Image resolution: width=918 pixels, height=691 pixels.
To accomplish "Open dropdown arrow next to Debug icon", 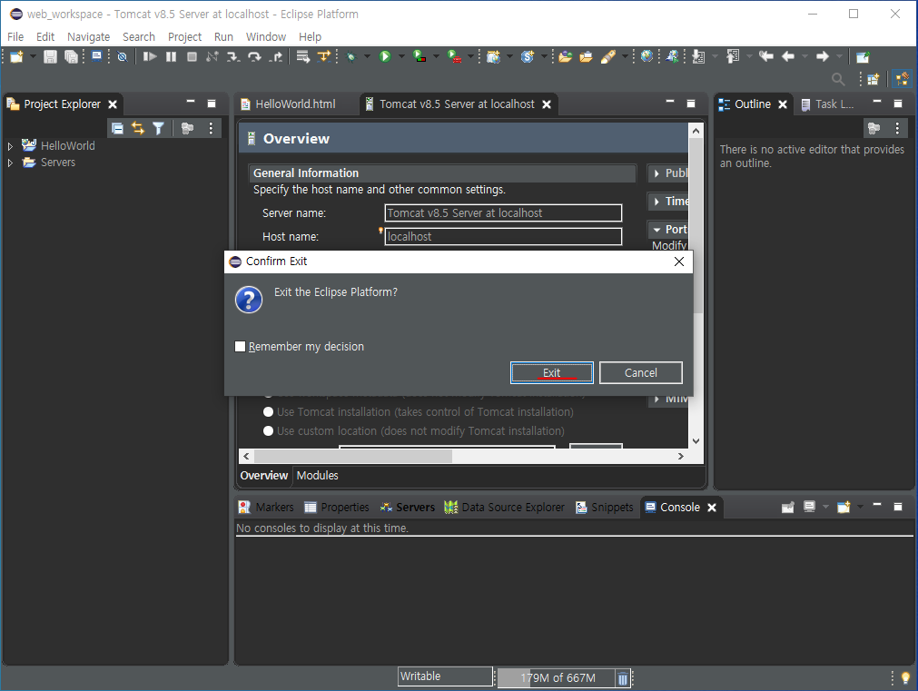I will 367,57.
